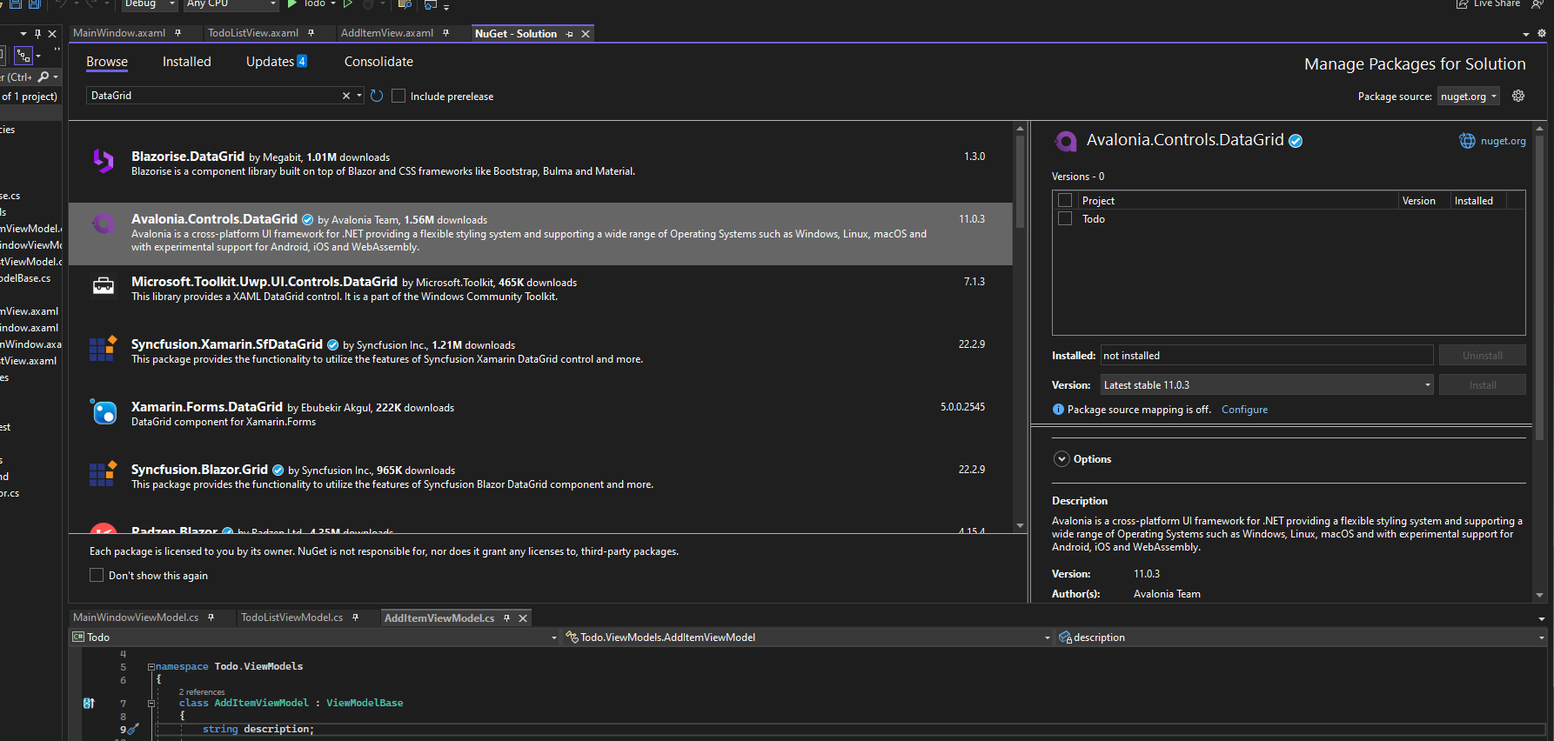This screenshot has width=1554, height=741.
Task: Switch to the Installed tab
Action: 187,62
